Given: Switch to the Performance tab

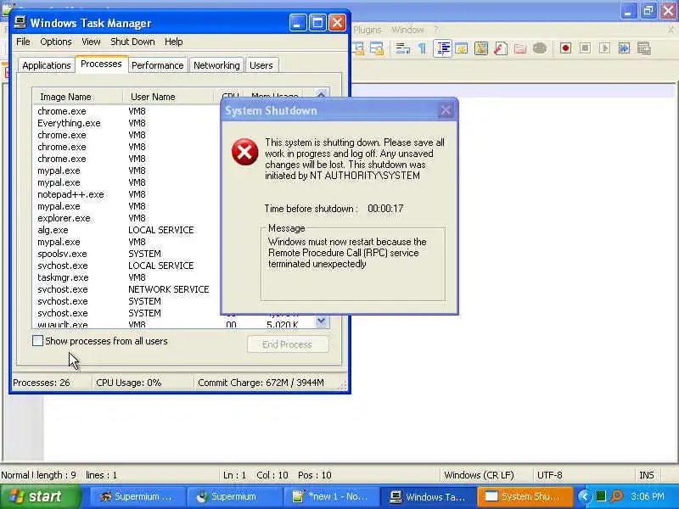Looking at the screenshot, I should tap(158, 65).
